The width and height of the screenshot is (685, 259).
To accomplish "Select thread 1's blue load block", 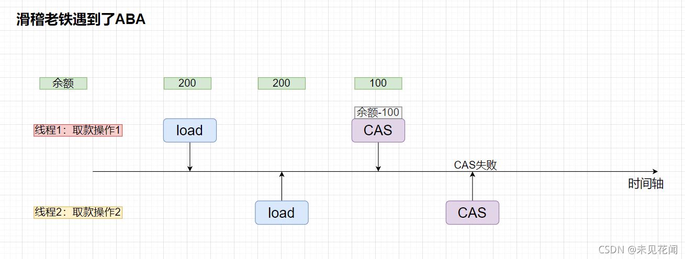I will coord(190,131).
